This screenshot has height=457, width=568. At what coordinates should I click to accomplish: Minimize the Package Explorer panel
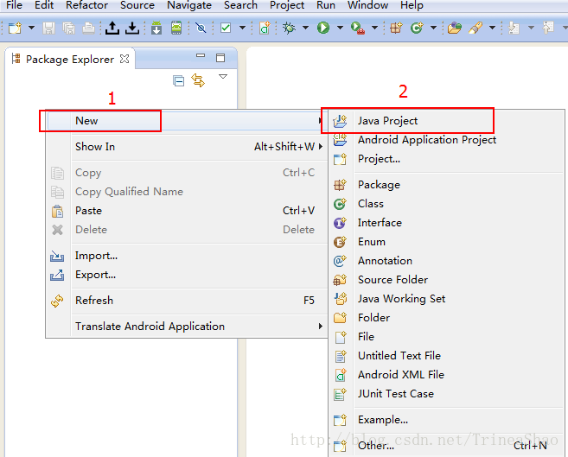(x=201, y=56)
